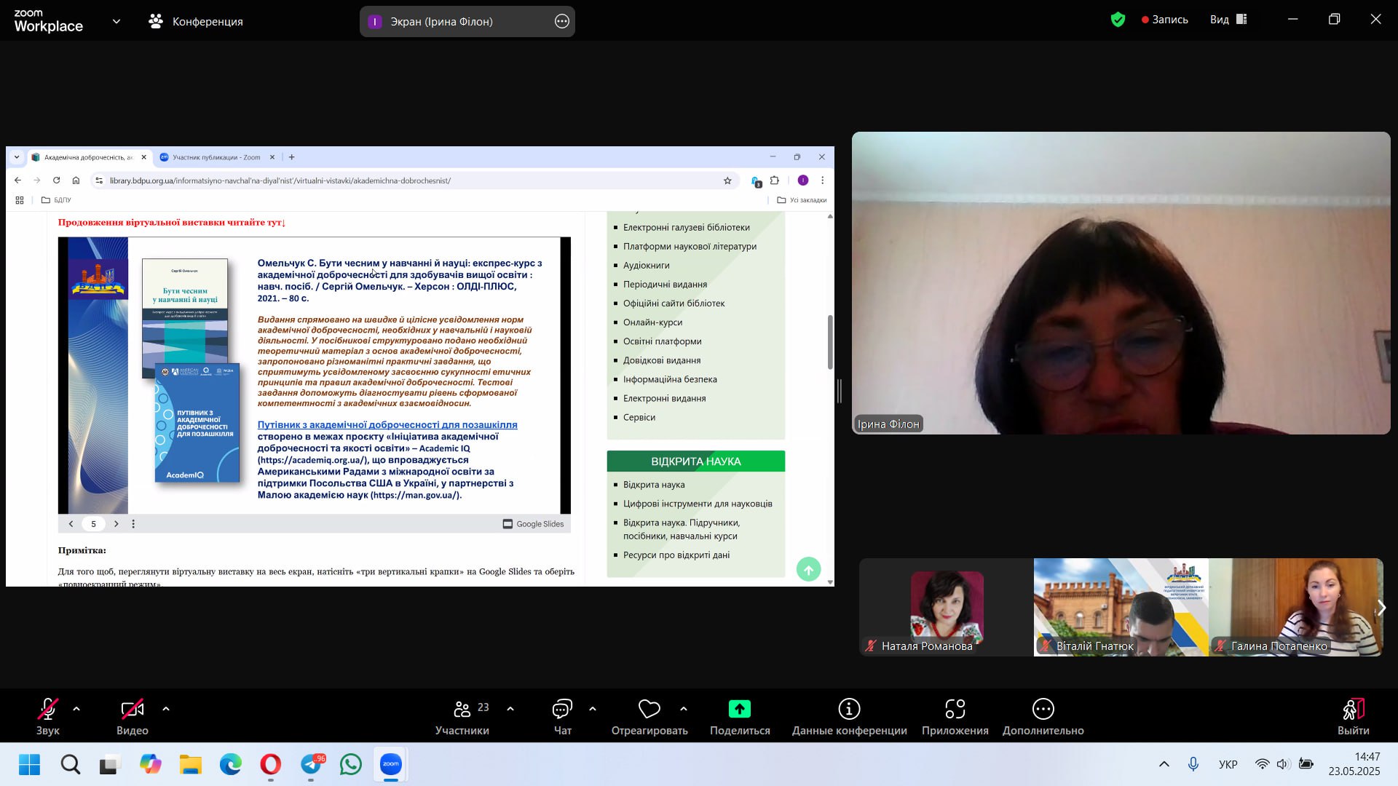Expand video options arrow beside Видео
The height and width of the screenshot is (786, 1398).
[x=166, y=709]
